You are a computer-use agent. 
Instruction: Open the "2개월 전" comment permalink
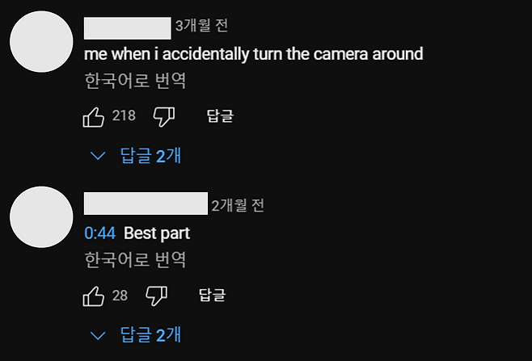238,205
